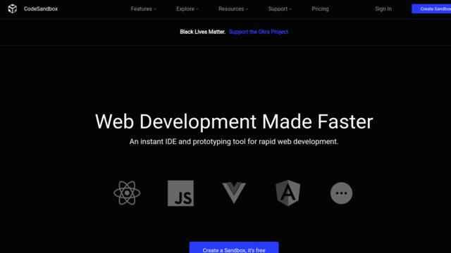
Task: Expand the Features menu
Action: click(144, 9)
